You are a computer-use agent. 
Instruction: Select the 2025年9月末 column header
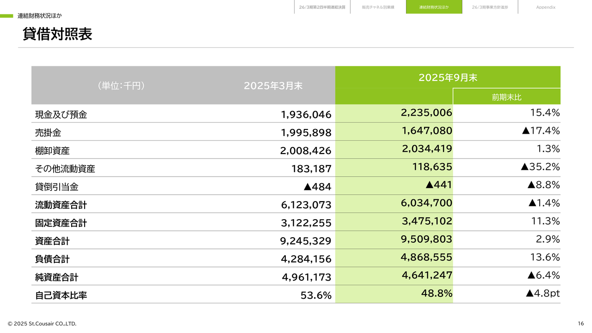pos(447,78)
